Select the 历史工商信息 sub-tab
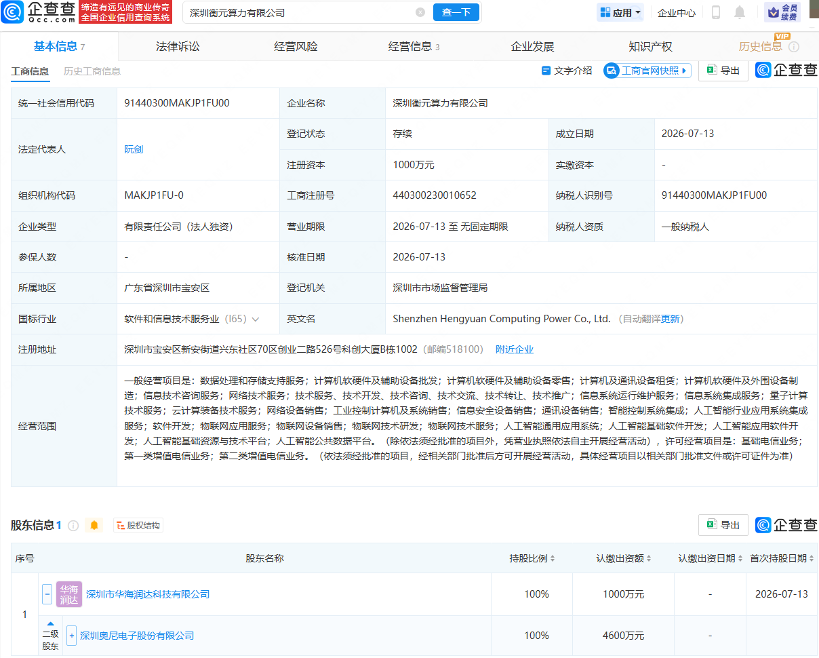Screen dimensions: 819x658 click(x=92, y=71)
